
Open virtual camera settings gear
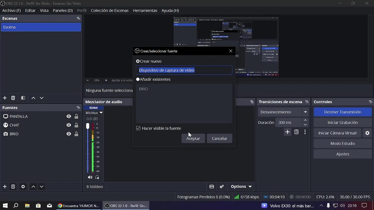coord(367,133)
